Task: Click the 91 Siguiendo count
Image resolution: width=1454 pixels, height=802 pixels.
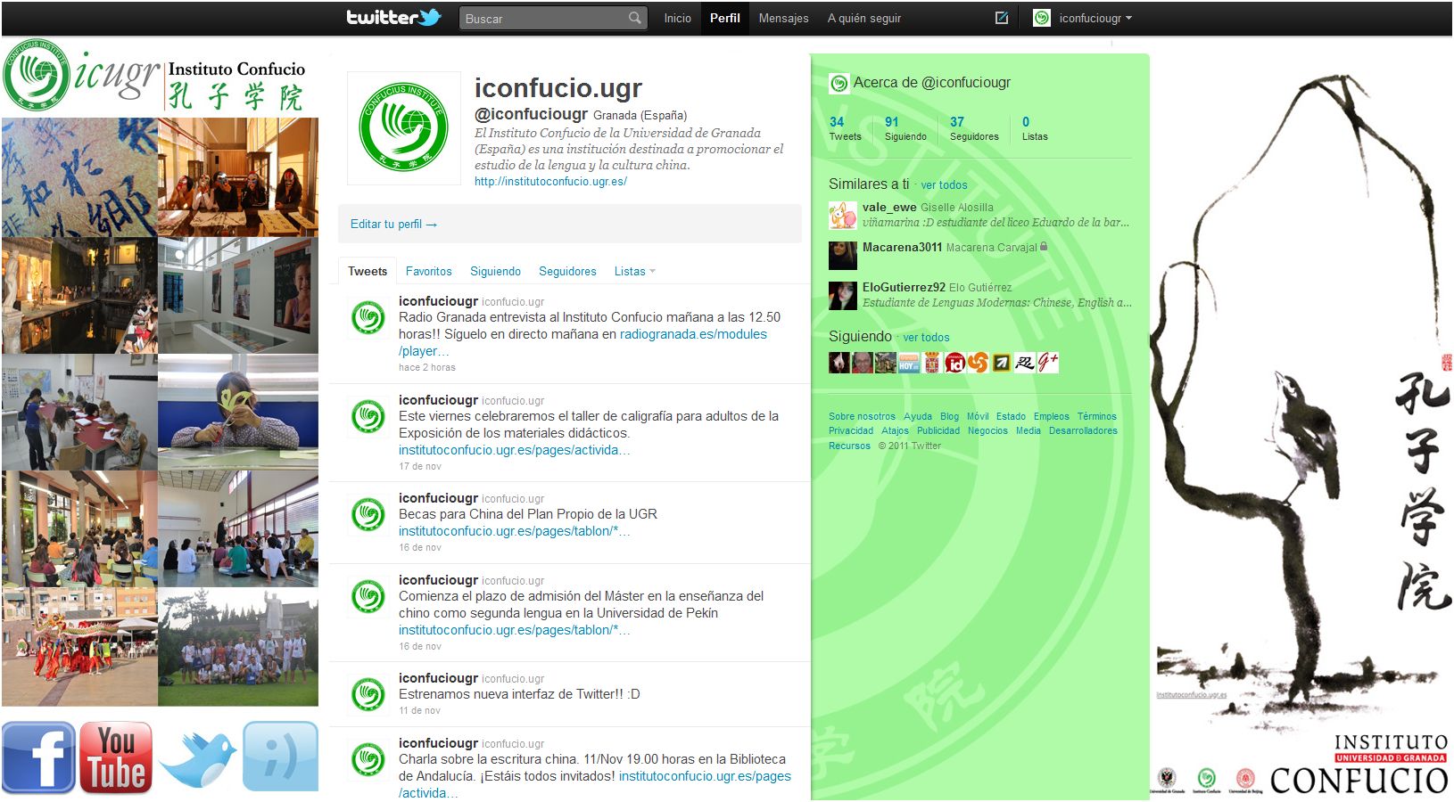Action: coord(905,128)
